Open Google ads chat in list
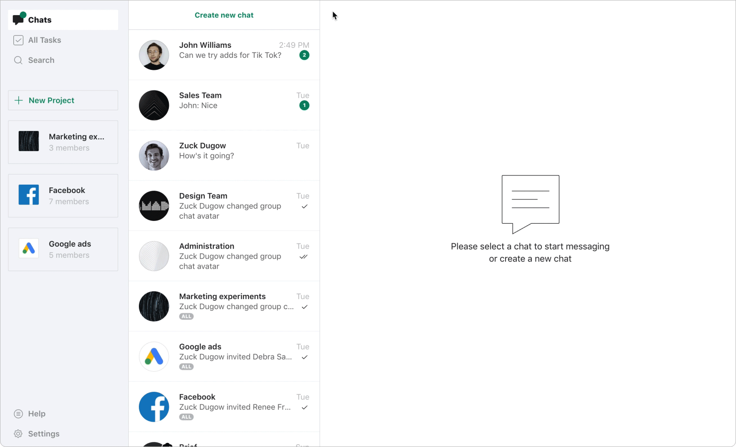 coord(224,356)
